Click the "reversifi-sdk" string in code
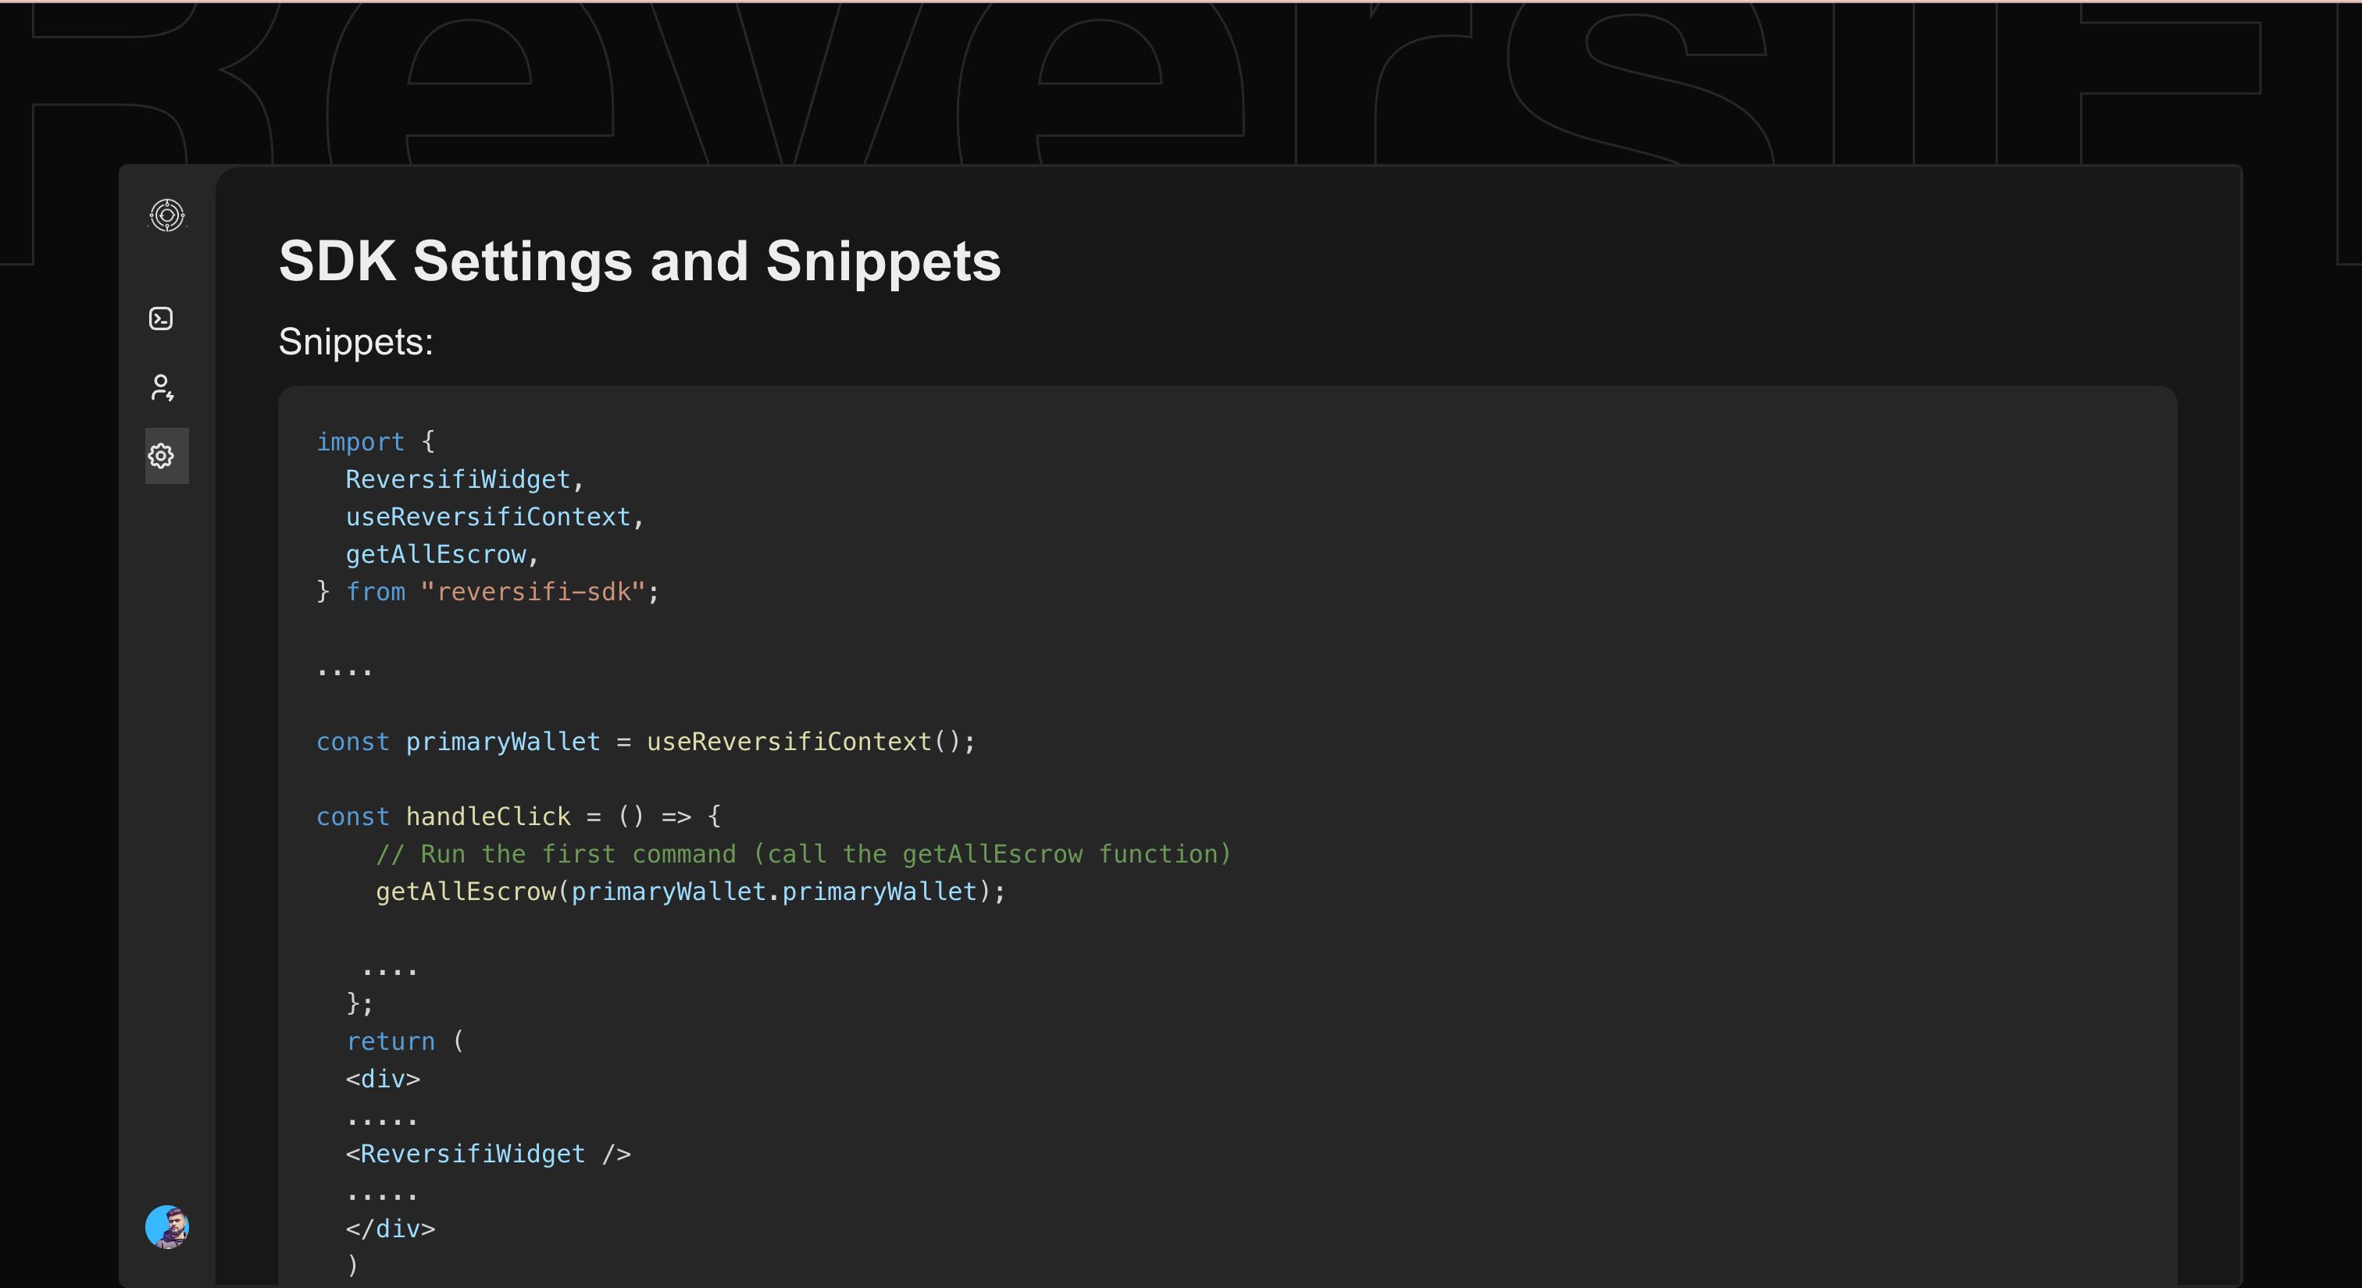 (x=533, y=592)
